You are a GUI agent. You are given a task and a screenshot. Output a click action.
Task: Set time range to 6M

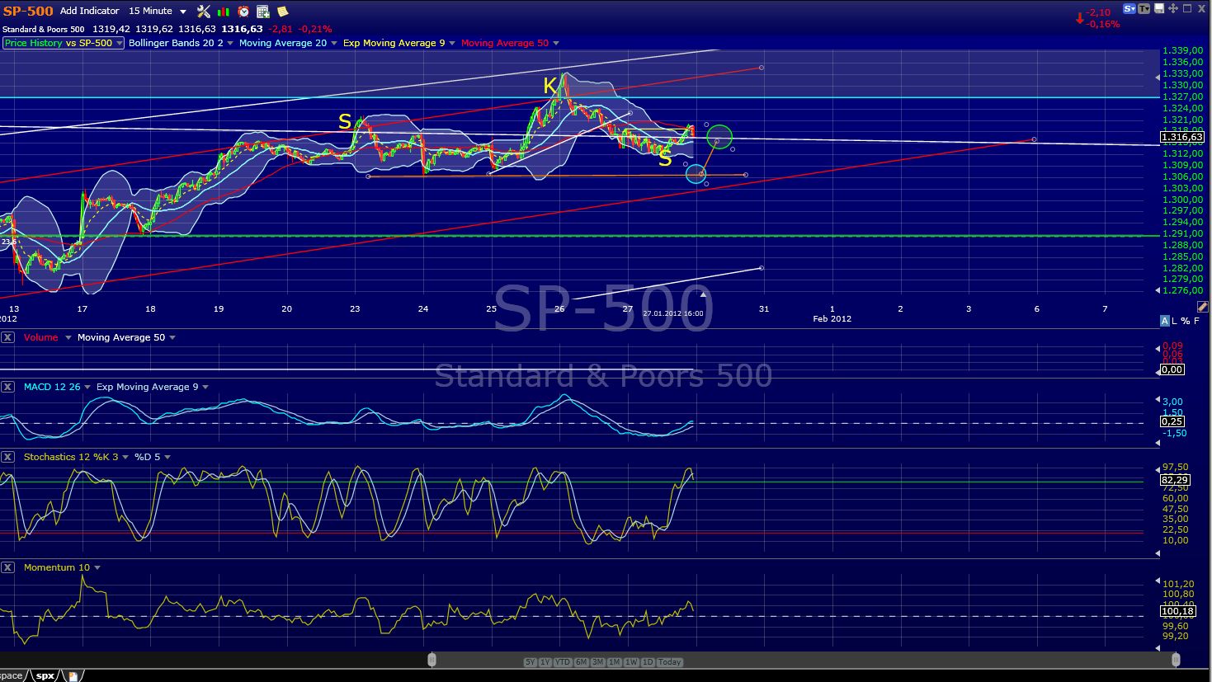[x=582, y=662]
